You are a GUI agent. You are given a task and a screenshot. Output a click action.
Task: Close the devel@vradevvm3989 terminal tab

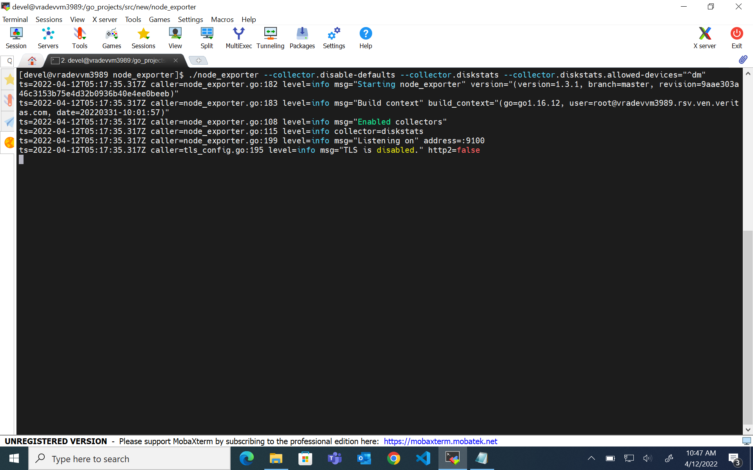[176, 60]
